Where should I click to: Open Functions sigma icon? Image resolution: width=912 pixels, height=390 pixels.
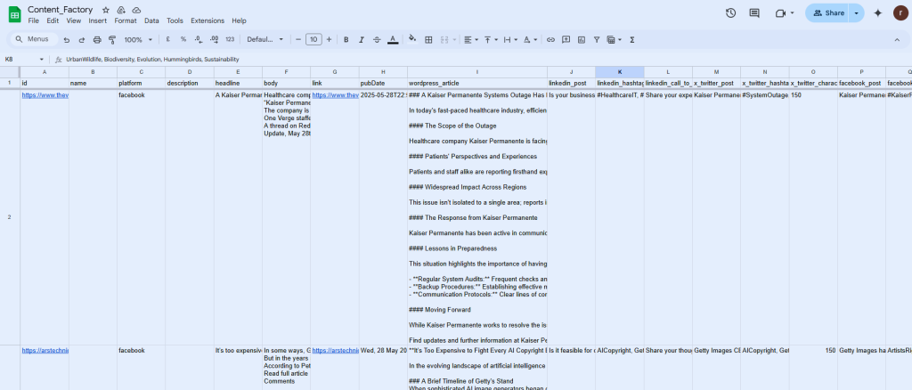(632, 39)
